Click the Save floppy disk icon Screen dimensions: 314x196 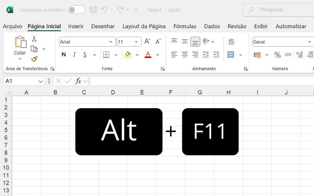93,10
